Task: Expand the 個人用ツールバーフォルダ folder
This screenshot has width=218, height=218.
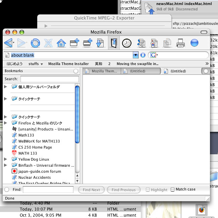Action: click(5, 87)
